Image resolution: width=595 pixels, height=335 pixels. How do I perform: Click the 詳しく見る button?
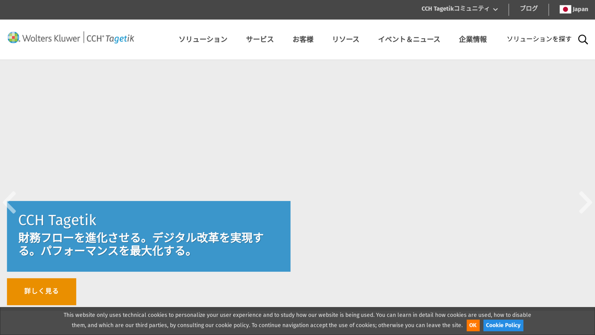41,291
